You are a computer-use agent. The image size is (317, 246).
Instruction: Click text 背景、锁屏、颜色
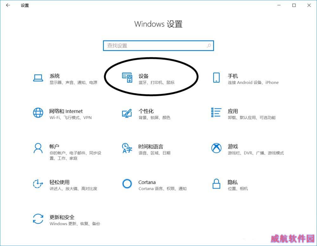pos(154,117)
